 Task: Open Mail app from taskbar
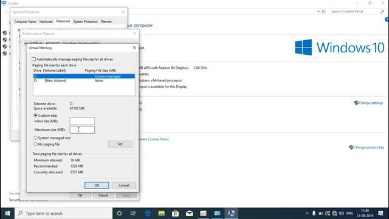(189, 214)
